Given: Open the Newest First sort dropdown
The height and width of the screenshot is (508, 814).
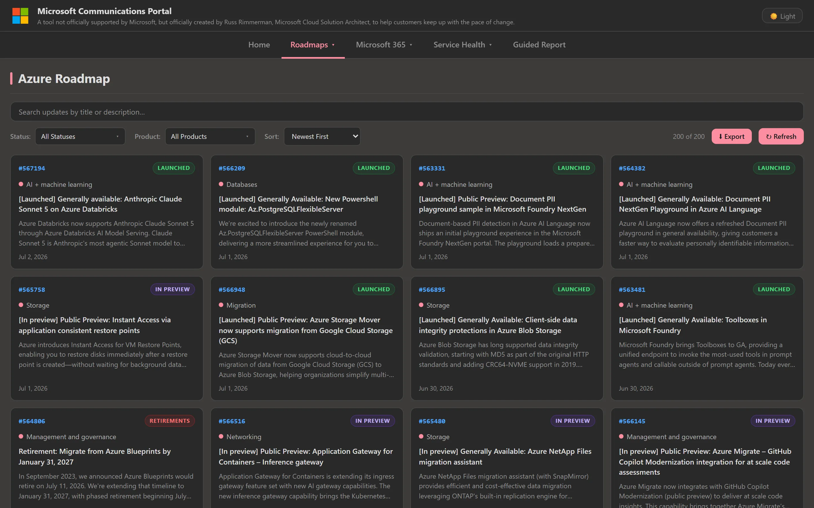Looking at the screenshot, I should coord(322,136).
